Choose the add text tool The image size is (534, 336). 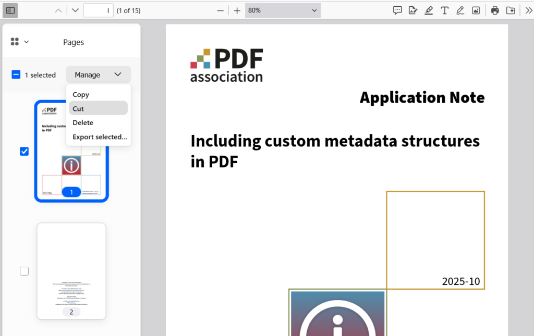point(444,10)
